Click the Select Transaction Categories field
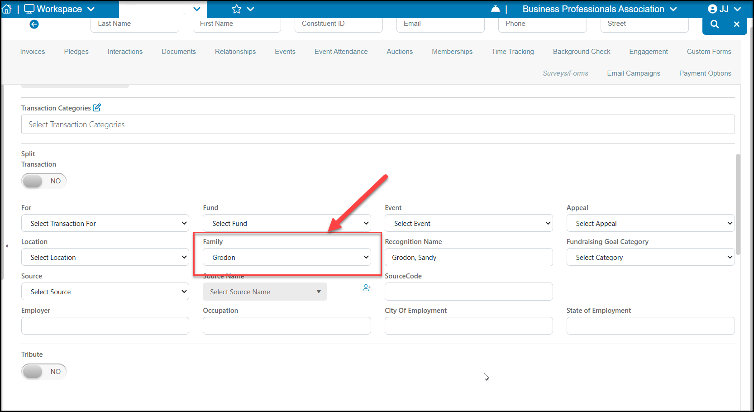 pos(378,125)
